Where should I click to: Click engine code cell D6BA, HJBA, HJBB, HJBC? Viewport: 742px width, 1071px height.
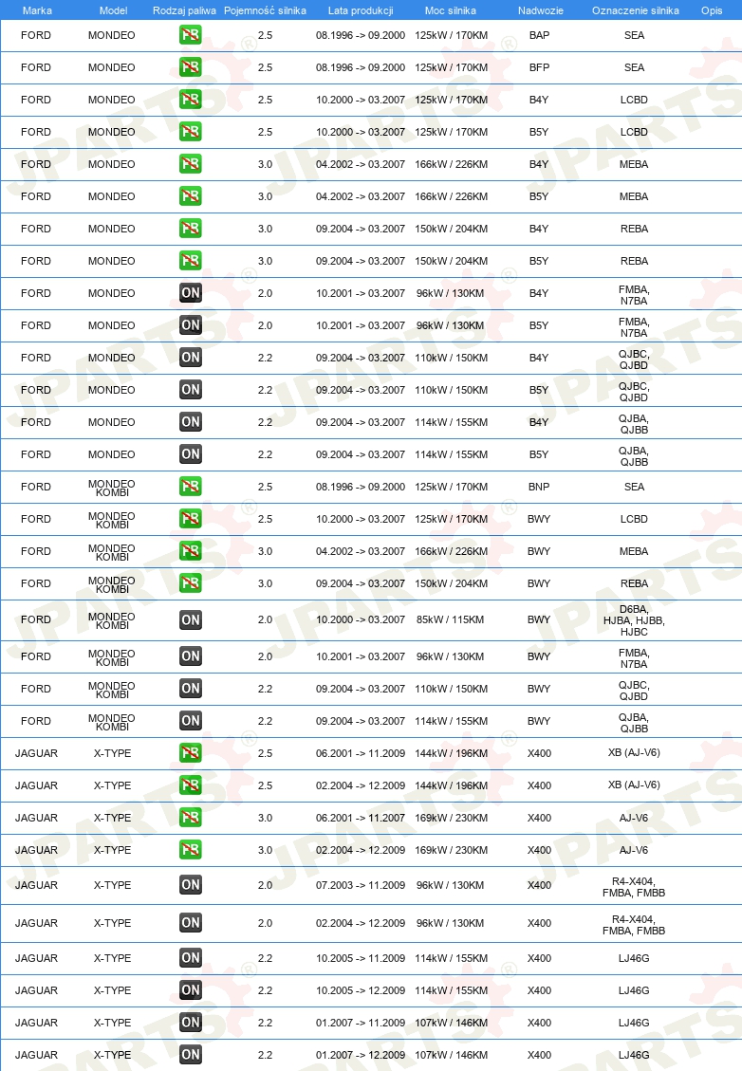pos(634,620)
